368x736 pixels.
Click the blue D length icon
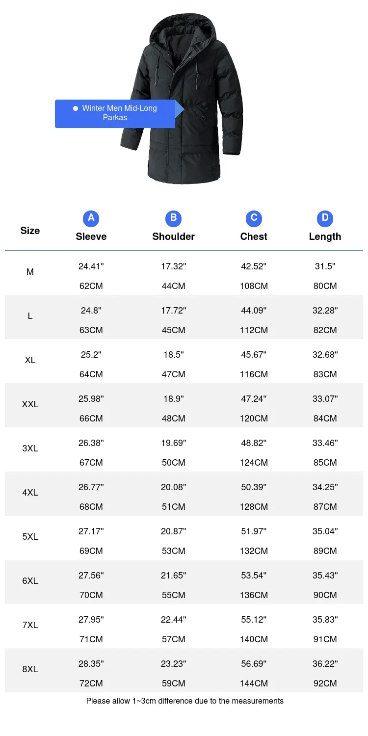[325, 218]
